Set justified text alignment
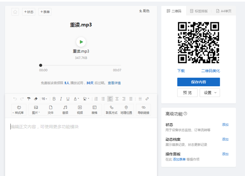Image resolution: width=245 pixels, height=176 pixels. [131, 99]
